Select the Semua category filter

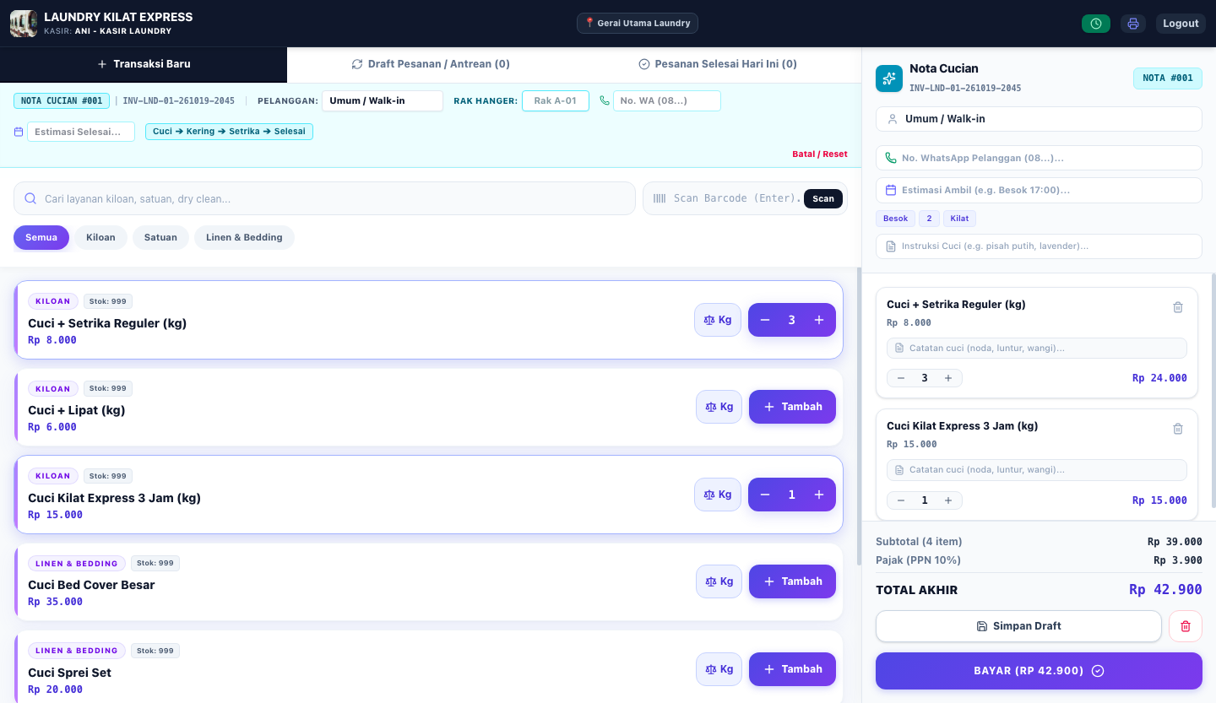41,237
